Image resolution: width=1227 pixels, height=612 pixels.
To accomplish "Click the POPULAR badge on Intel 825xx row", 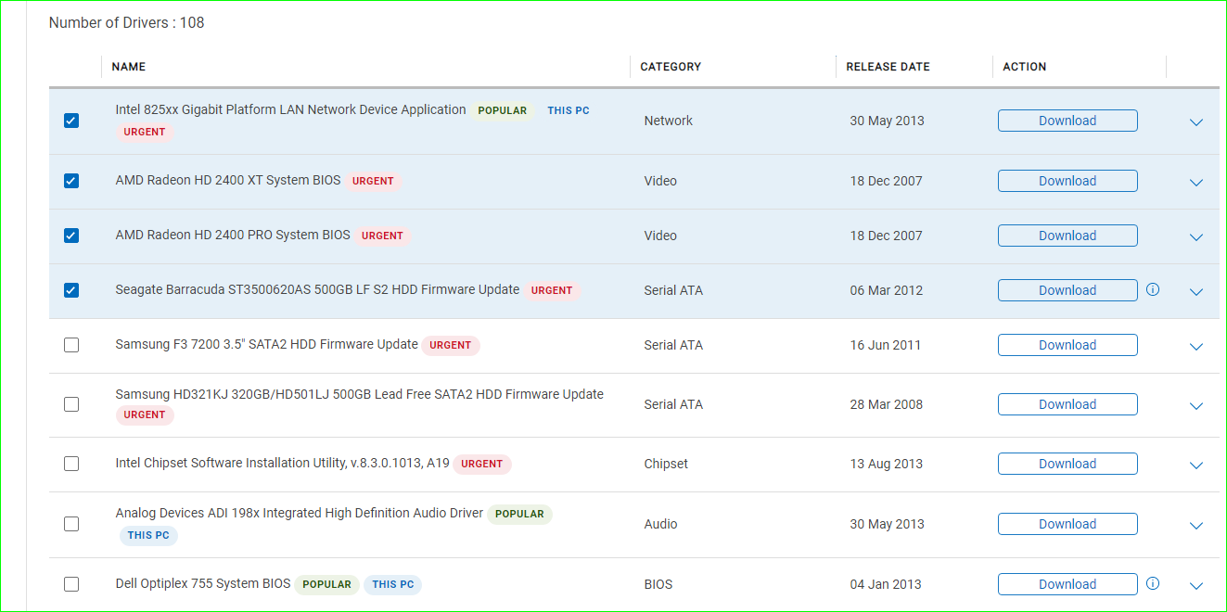I will point(503,110).
